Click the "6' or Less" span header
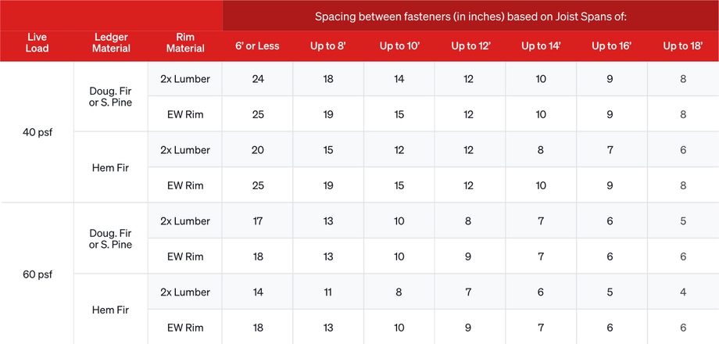 click(x=257, y=46)
